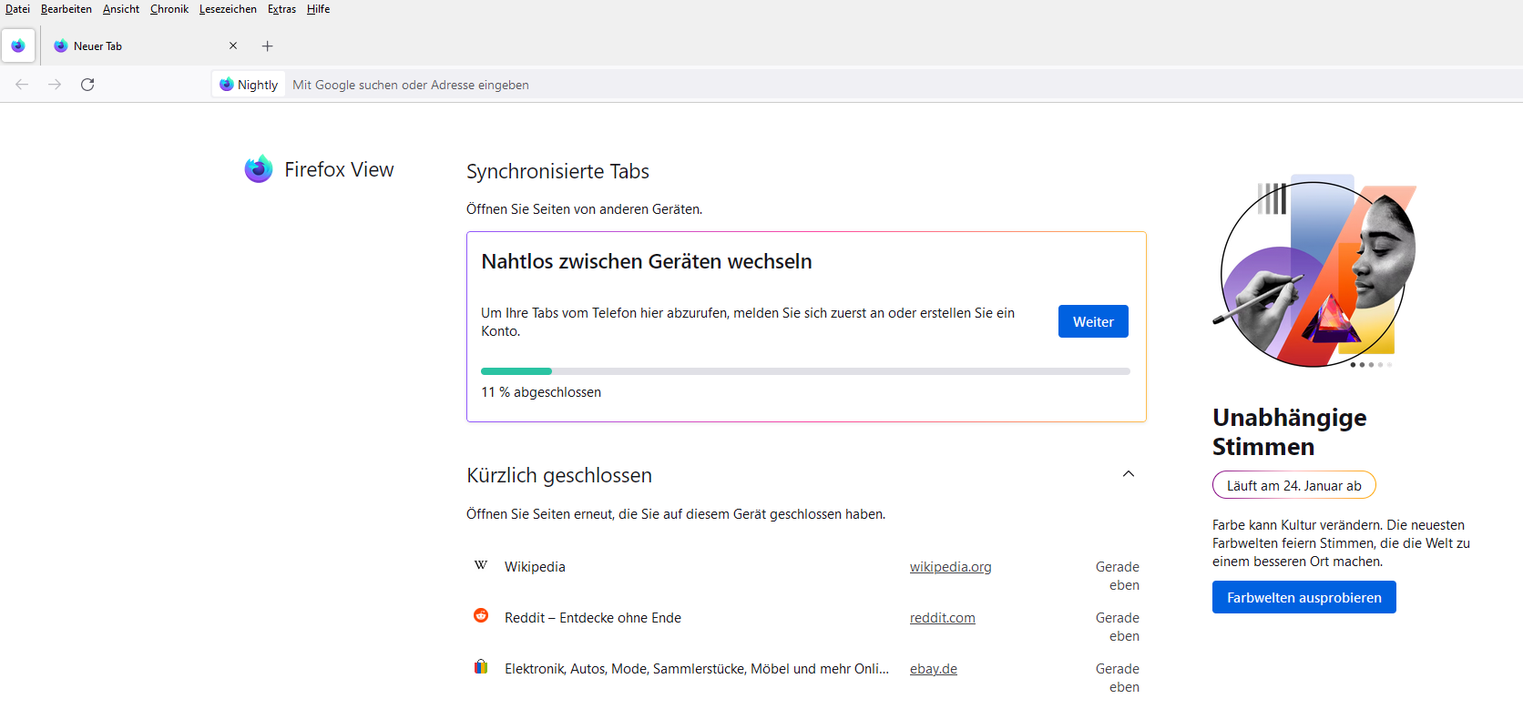Click the eBay favicon in recently closed
The width and height of the screenshot is (1523, 719).
coord(481,667)
